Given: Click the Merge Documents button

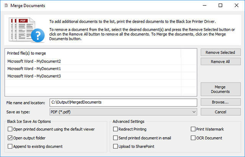Looking at the screenshot, I should 220,89.
